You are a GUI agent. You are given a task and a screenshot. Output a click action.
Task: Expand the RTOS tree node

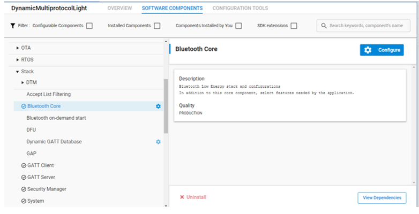18,60
